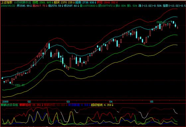Image resolution: width=186 pixels, height=127 pixels.
Task: Click the 上证指数 title label
Action: coord(7,3)
